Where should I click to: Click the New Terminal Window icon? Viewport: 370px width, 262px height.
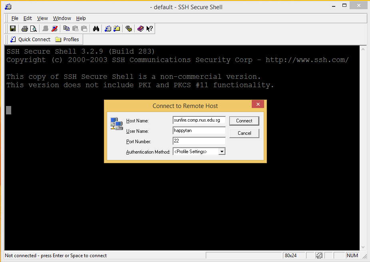108,28
